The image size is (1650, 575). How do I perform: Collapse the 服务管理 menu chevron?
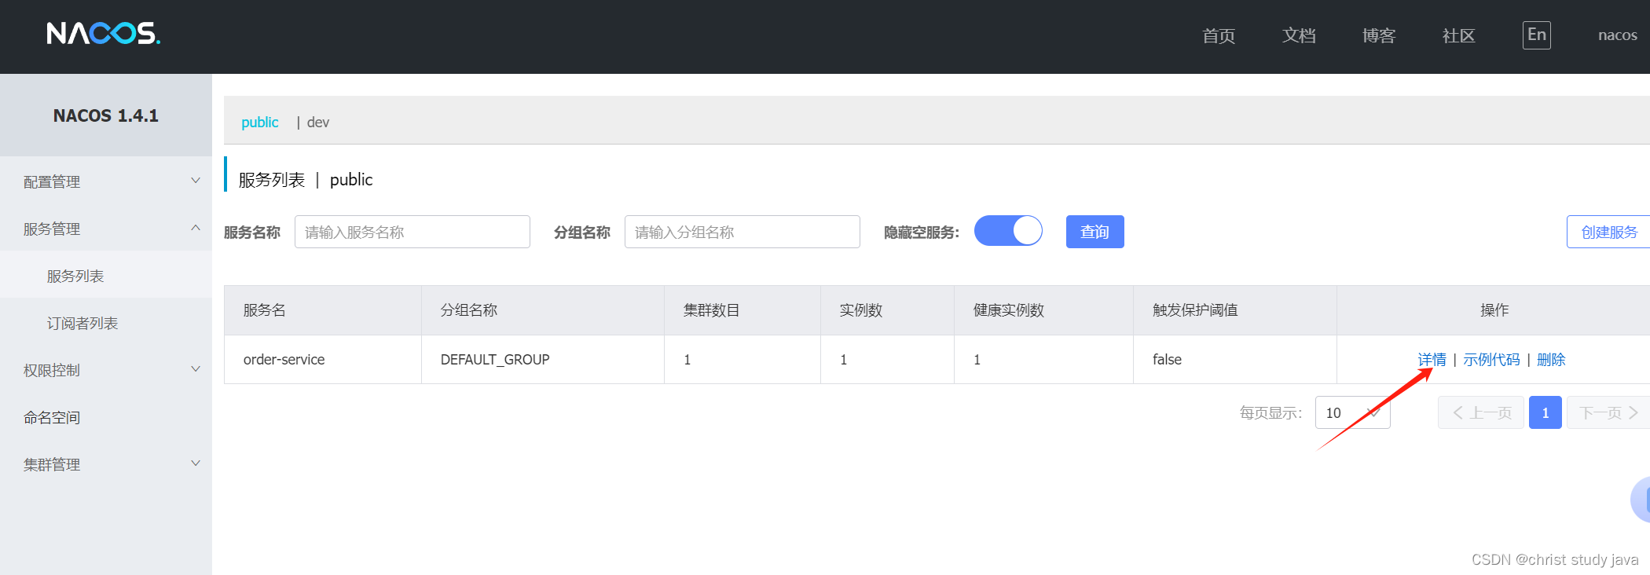click(196, 228)
